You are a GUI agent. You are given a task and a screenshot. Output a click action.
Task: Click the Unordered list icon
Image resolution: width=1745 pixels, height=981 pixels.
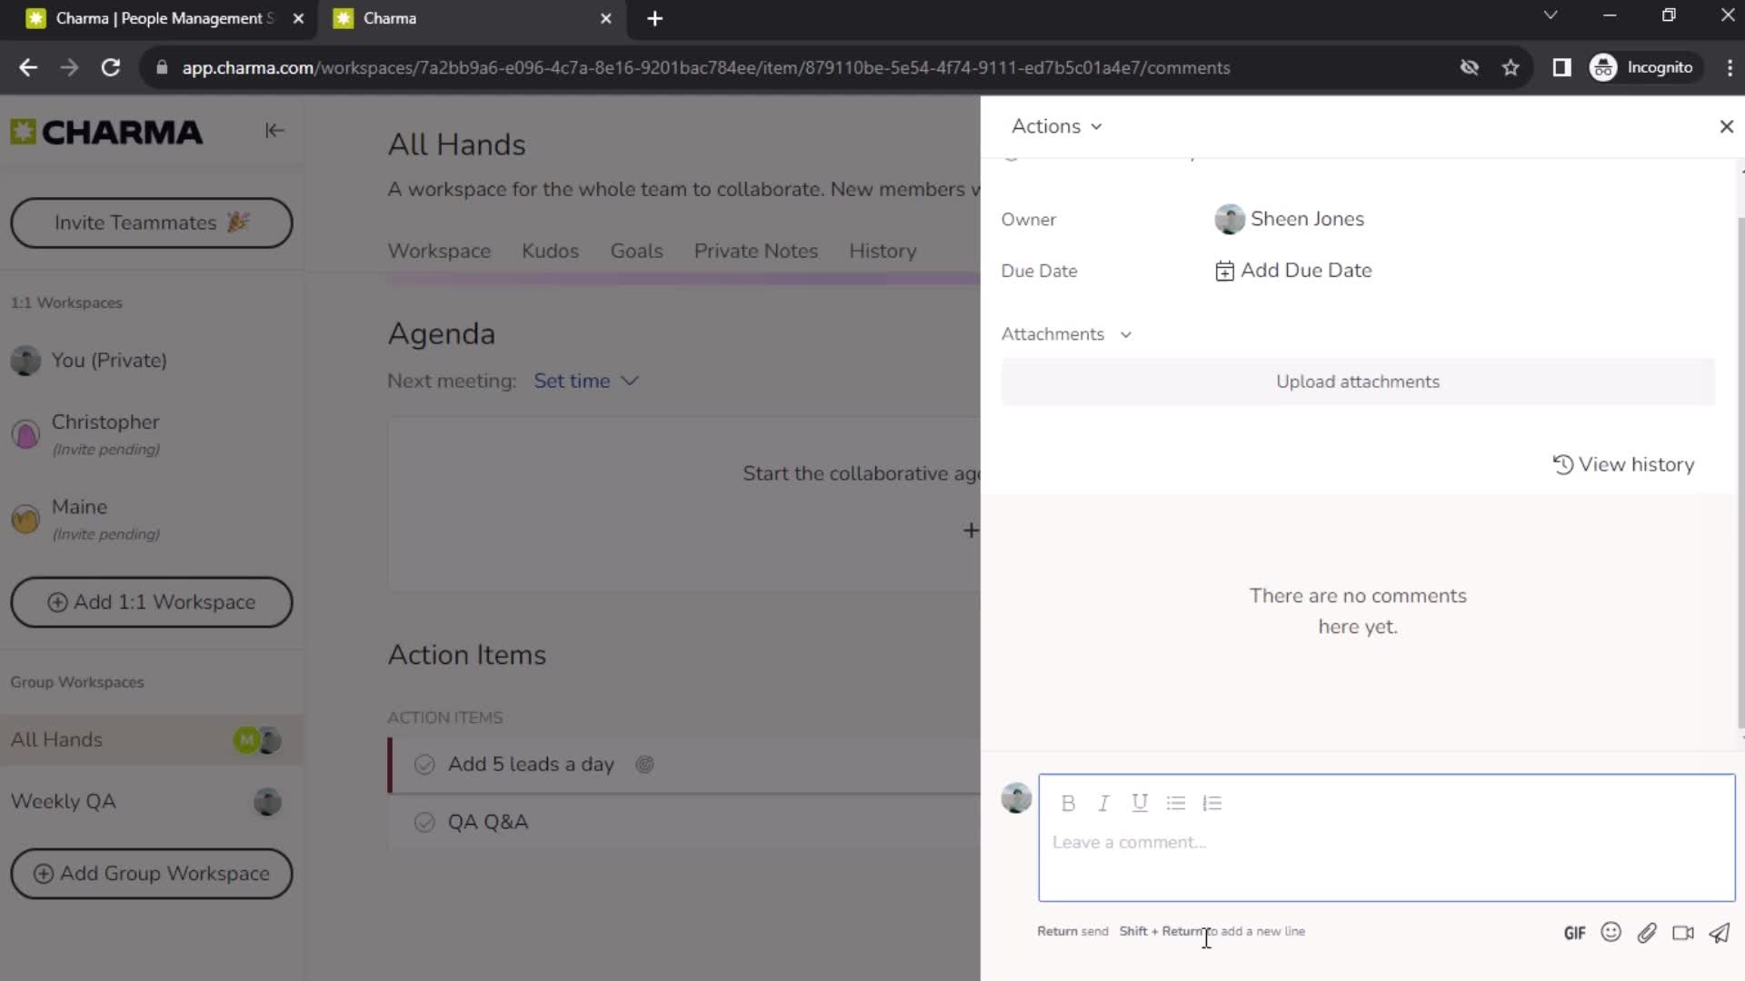(x=1177, y=801)
